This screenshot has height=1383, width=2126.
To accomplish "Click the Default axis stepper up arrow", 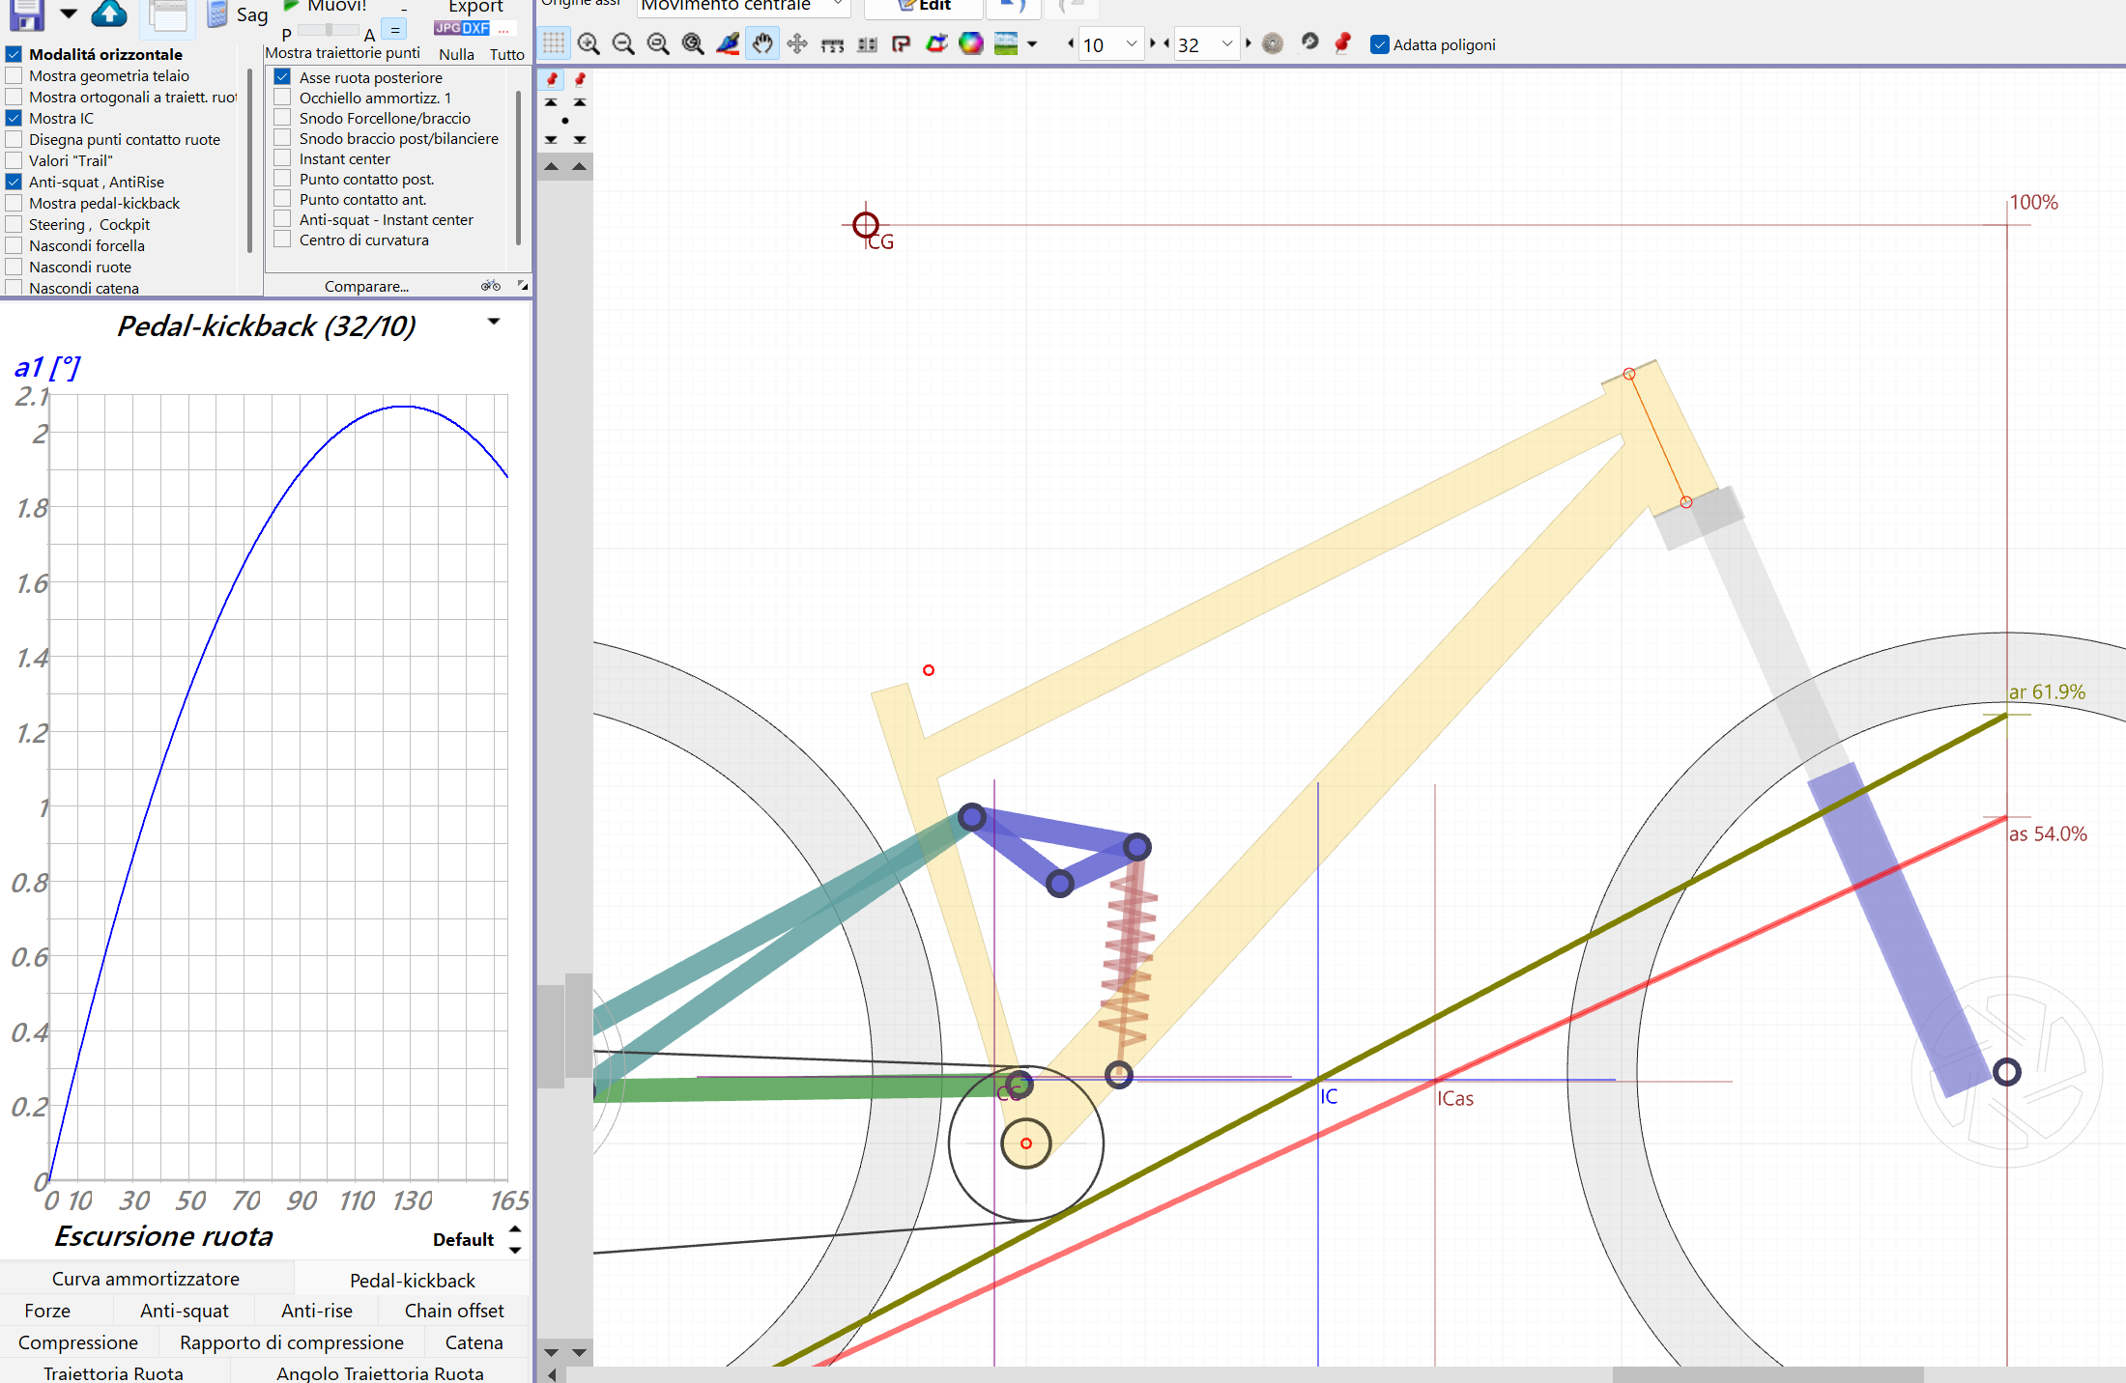I will click(515, 1229).
